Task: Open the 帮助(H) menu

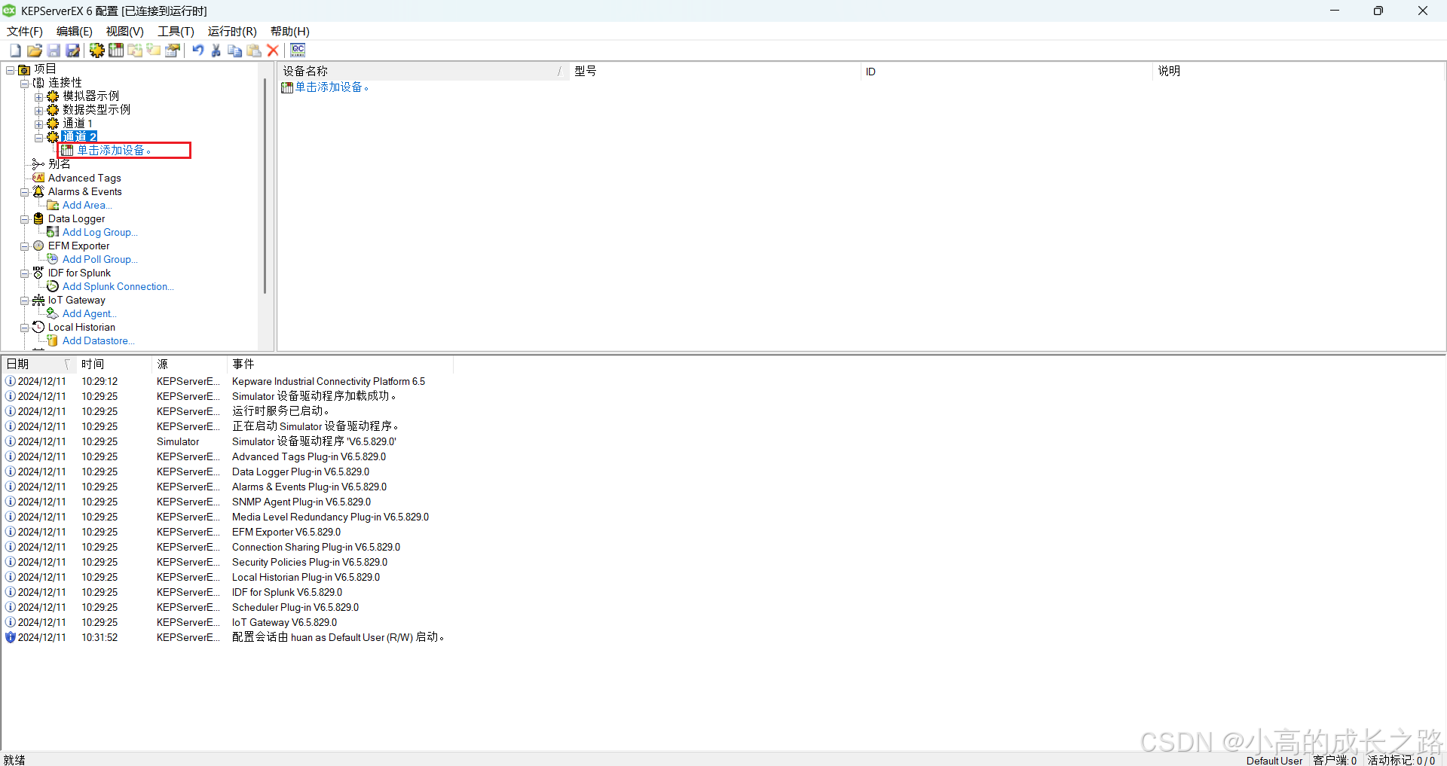Action: pos(290,32)
